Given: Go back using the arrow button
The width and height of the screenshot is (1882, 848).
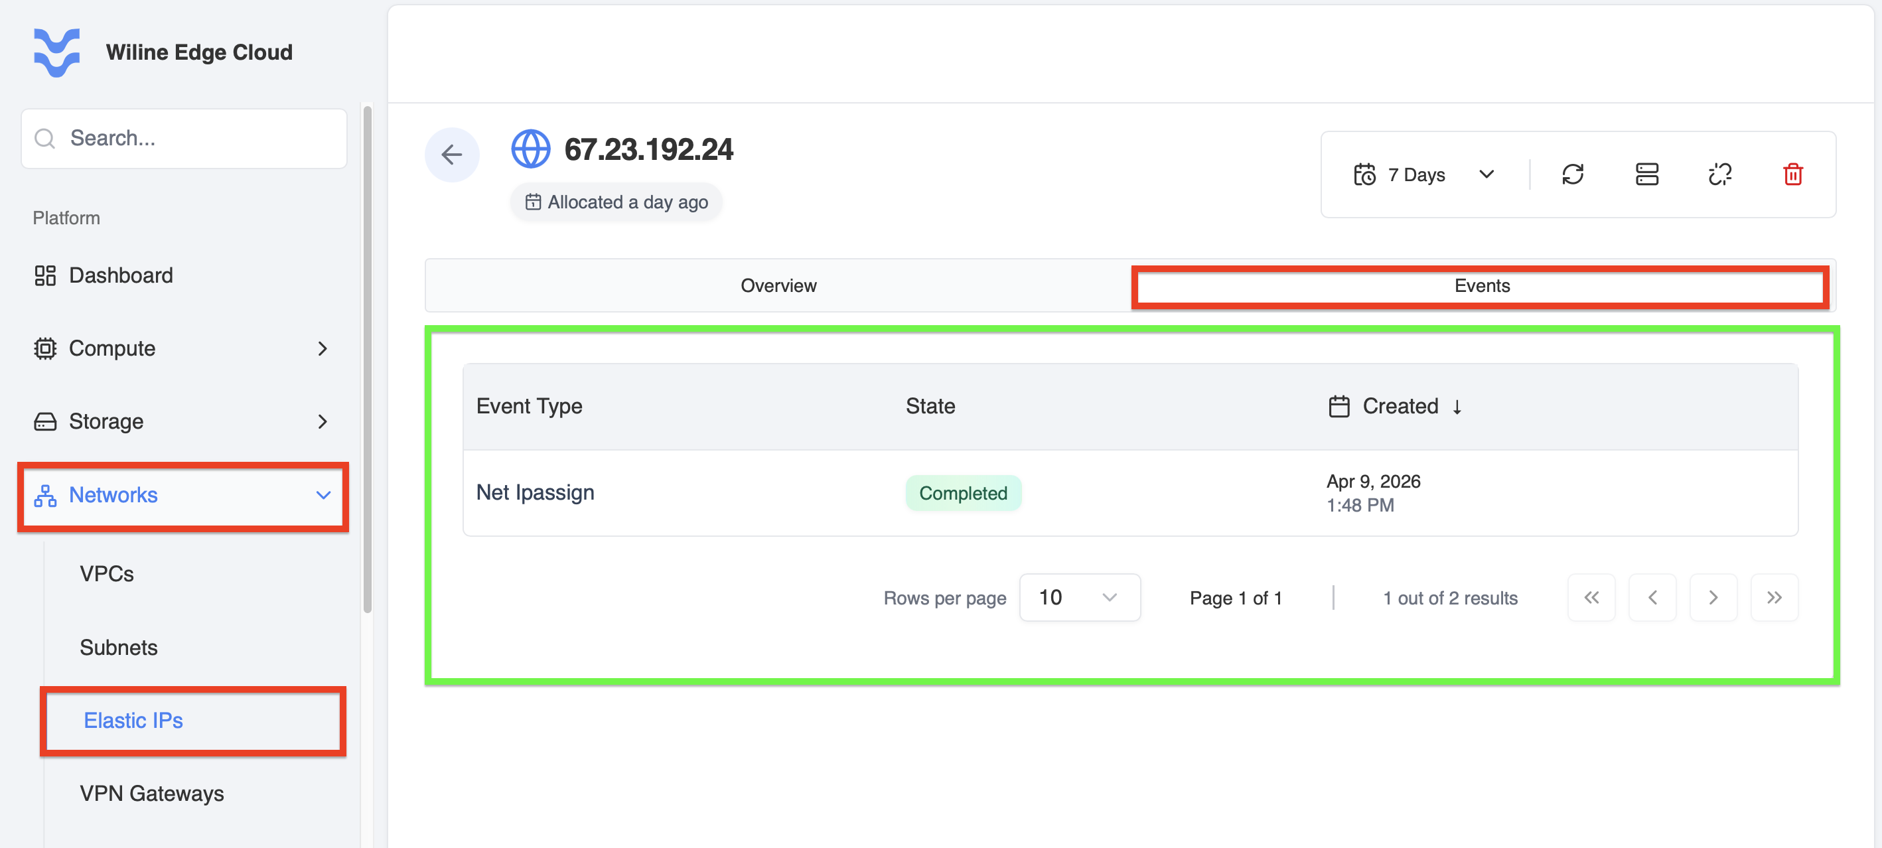Looking at the screenshot, I should pyautogui.click(x=451, y=154).
